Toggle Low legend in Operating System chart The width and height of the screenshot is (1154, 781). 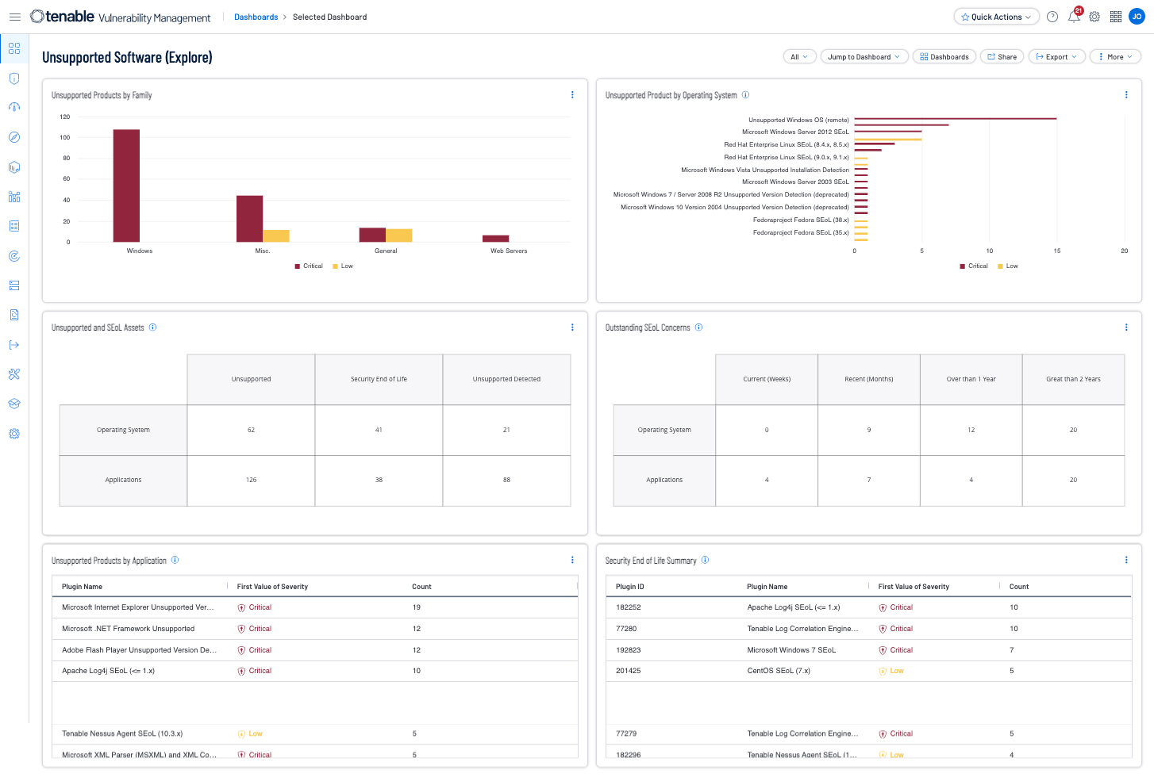(1008, 266)
